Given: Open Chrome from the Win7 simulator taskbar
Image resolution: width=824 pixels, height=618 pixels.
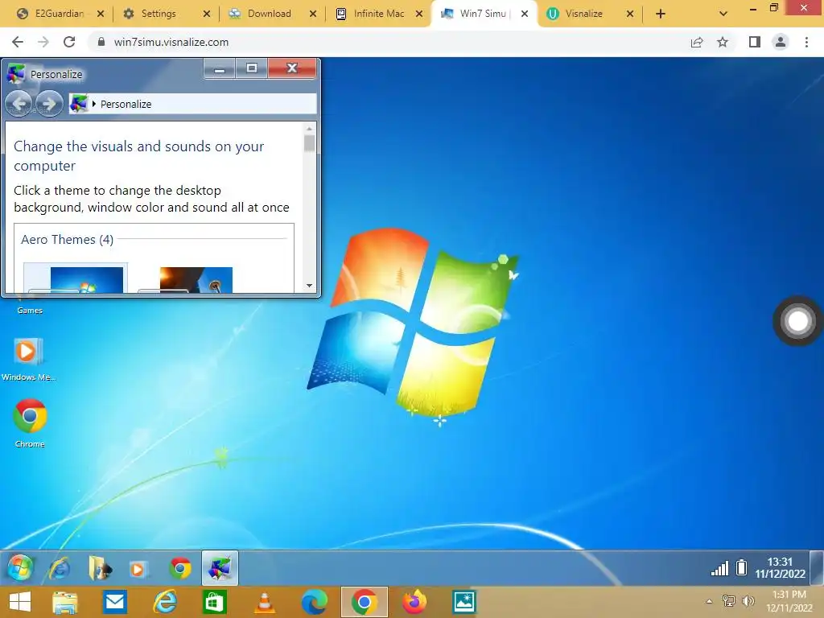Looking at the screenshot, I should pos(179,568).
